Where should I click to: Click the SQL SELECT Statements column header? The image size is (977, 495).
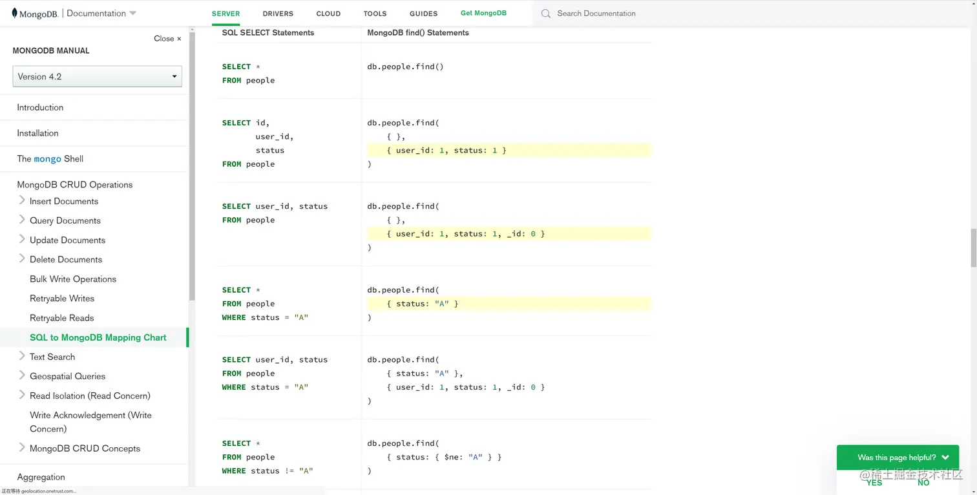click(268, 32)
